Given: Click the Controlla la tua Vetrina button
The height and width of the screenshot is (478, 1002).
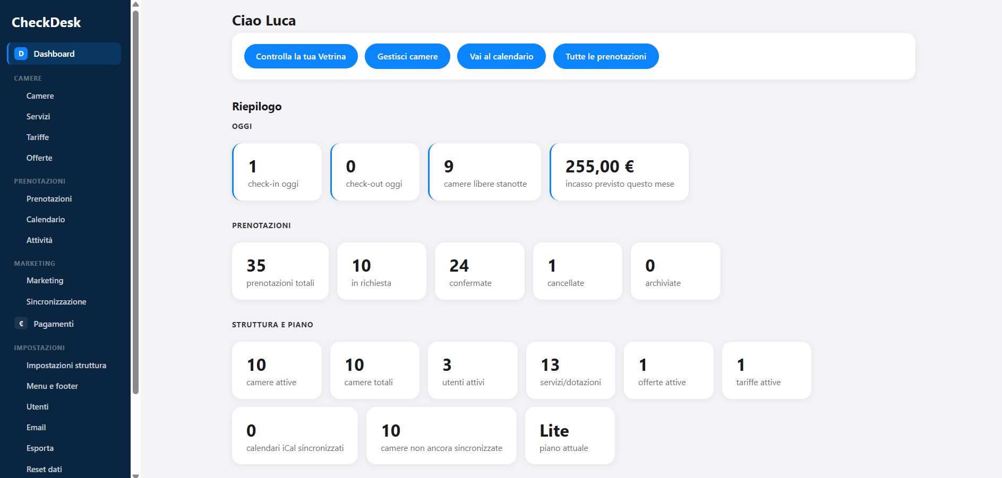Looking at the screenshot, I should [301, 56].
